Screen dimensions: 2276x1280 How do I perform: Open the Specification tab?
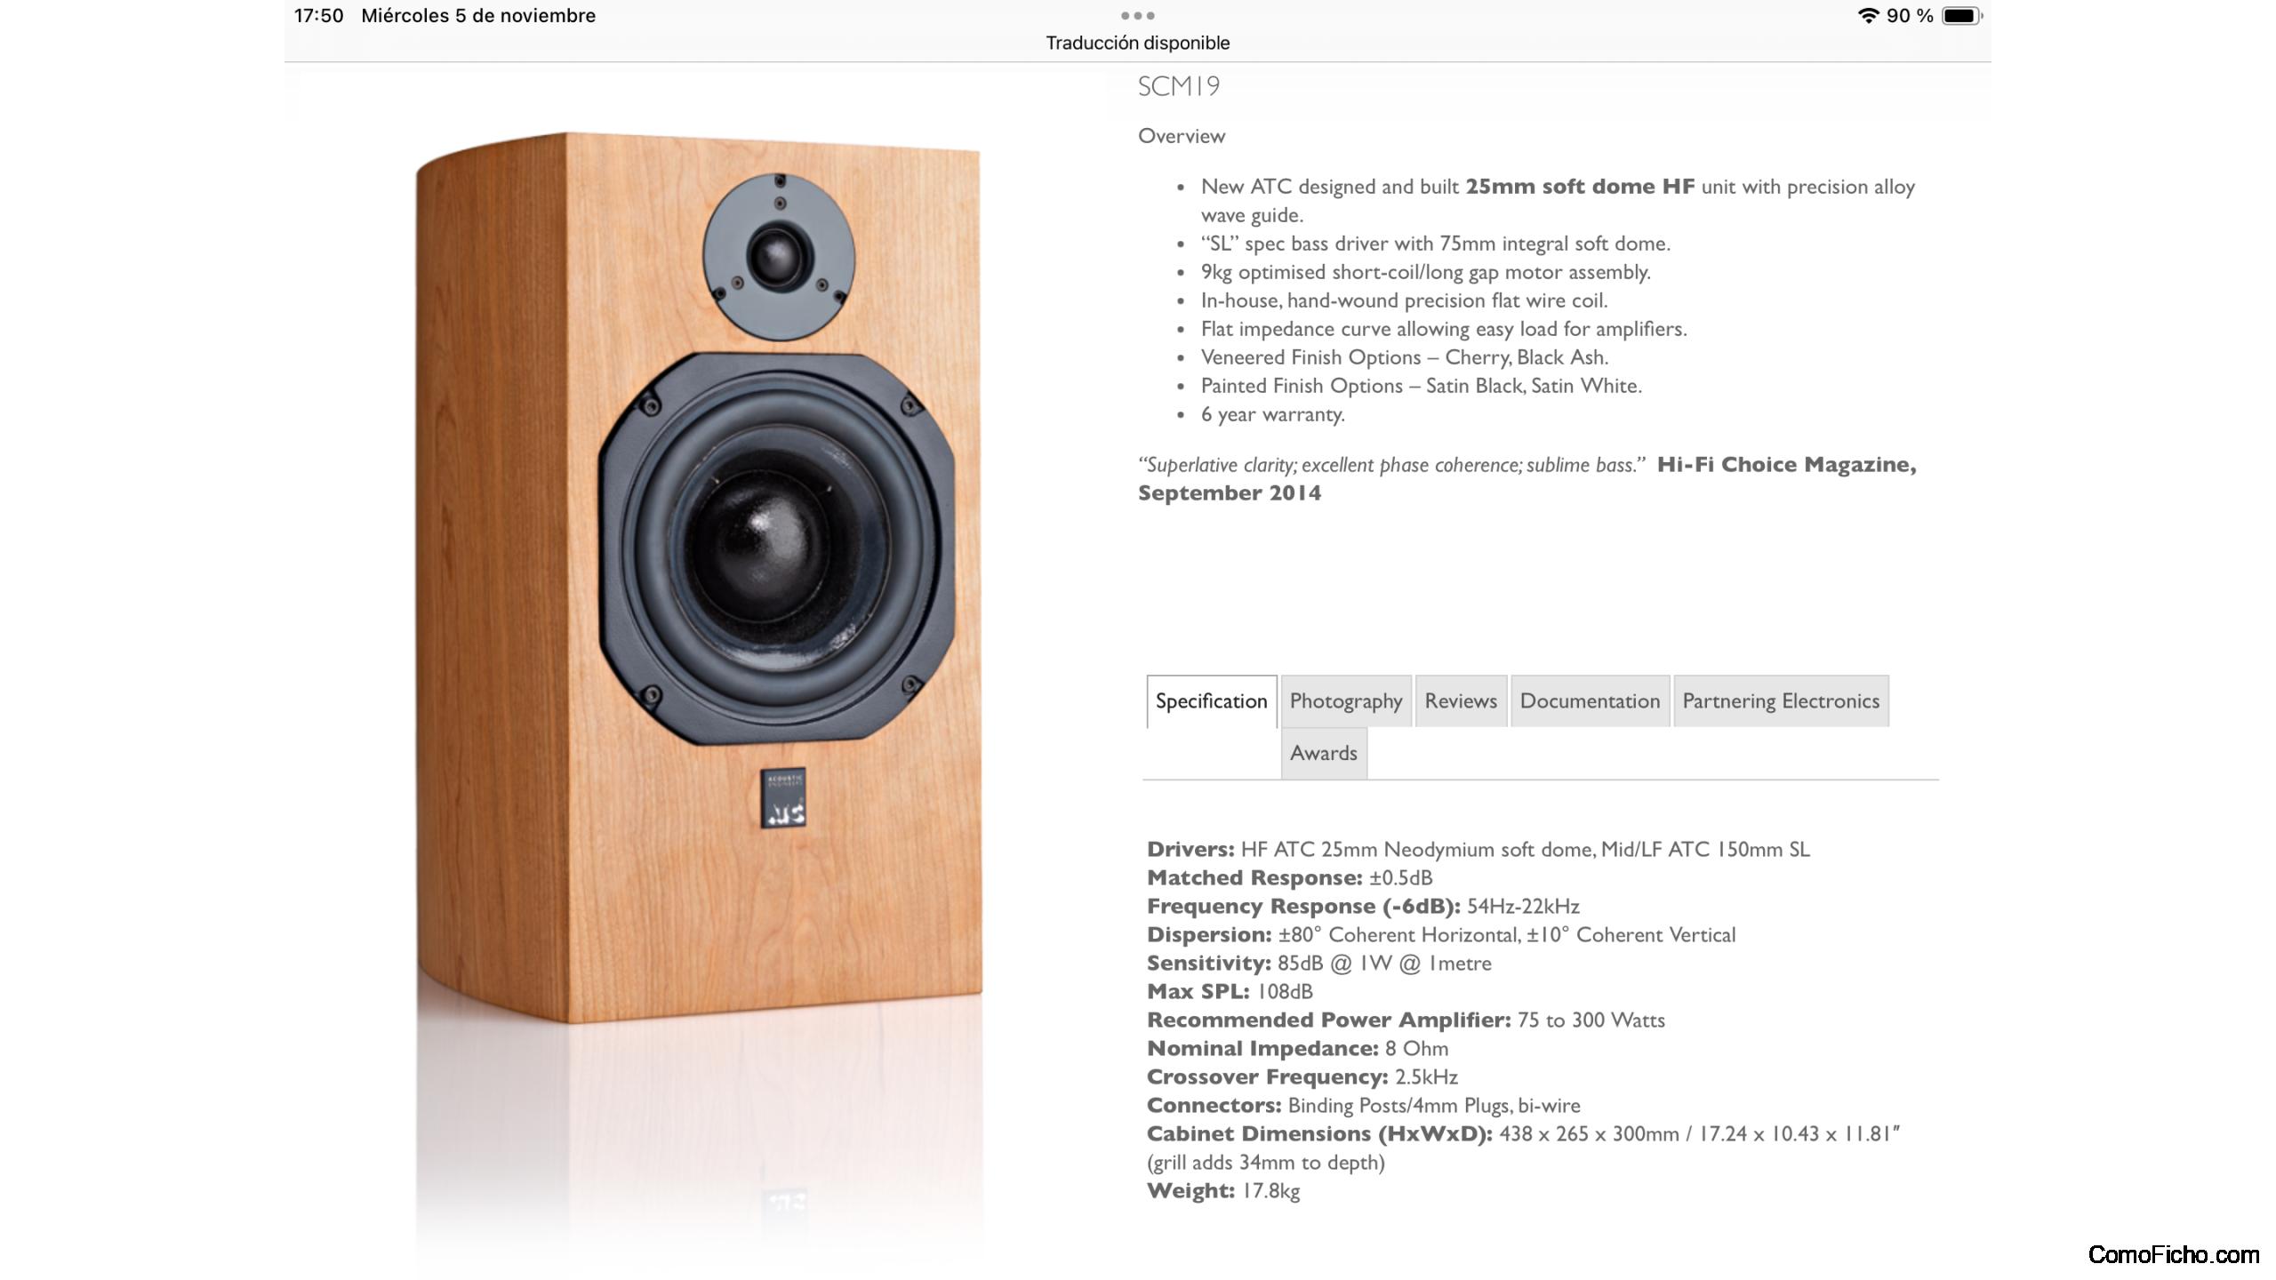[1211, 701]
